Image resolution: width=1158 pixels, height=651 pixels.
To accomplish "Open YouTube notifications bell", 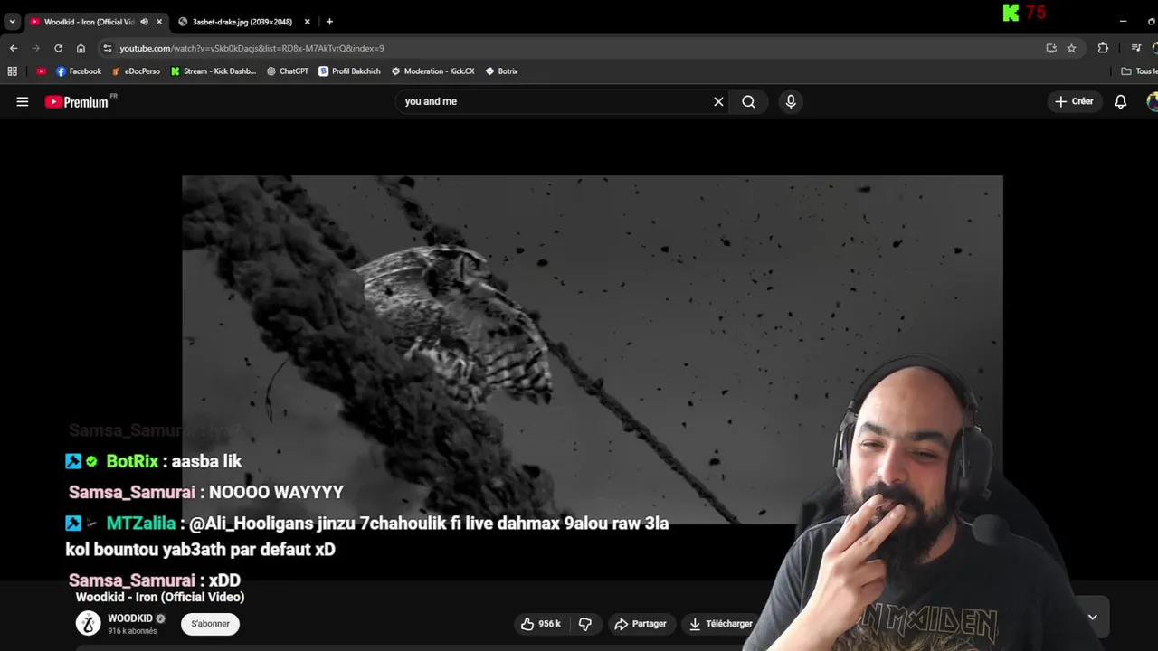I will (x=1120, y=101).
